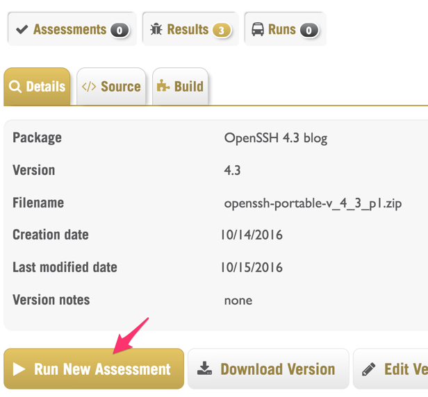
Task: Select the creation date '10/14/2016'
Action: [252, 235]
